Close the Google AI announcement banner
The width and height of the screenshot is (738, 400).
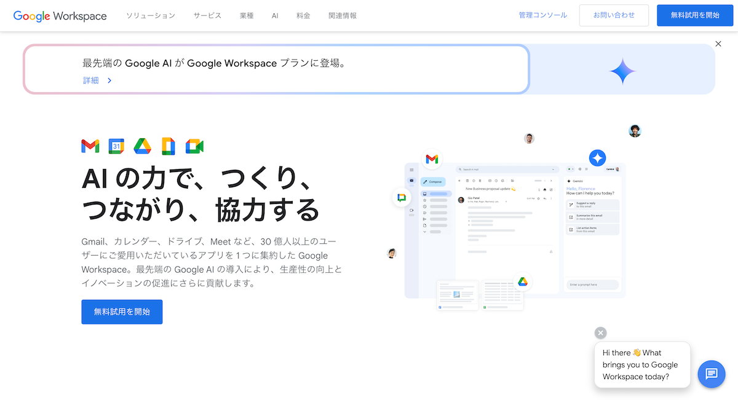718,44
